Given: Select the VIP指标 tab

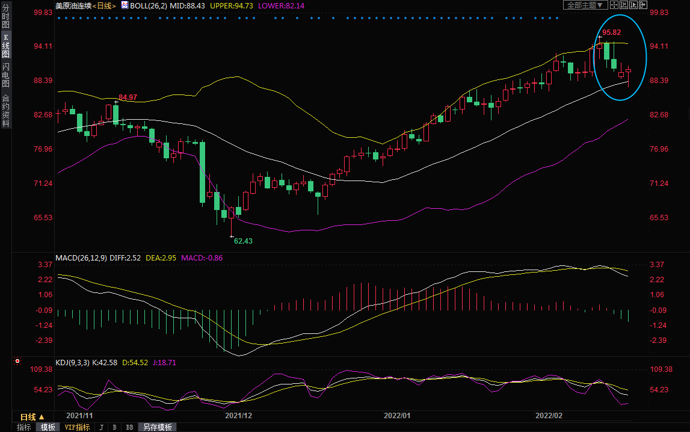Looking at the screenshot, I should pos(77,427).
